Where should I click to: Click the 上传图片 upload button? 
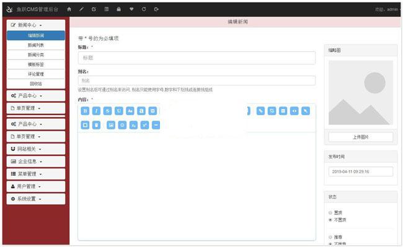[361, 137]
